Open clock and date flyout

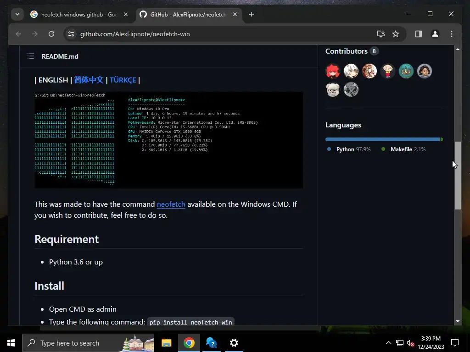point(431,343)
